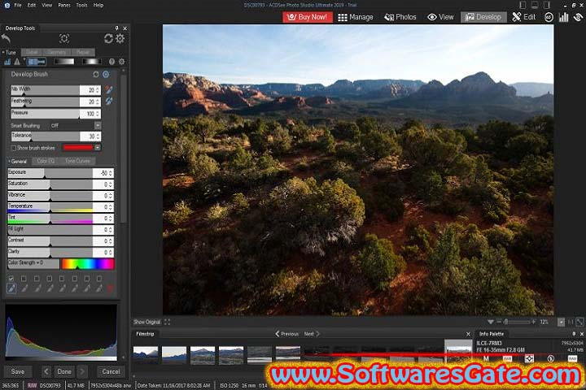Open the statistics bar chart icon in mode bar
586x390 pixels.
(563, 17)
